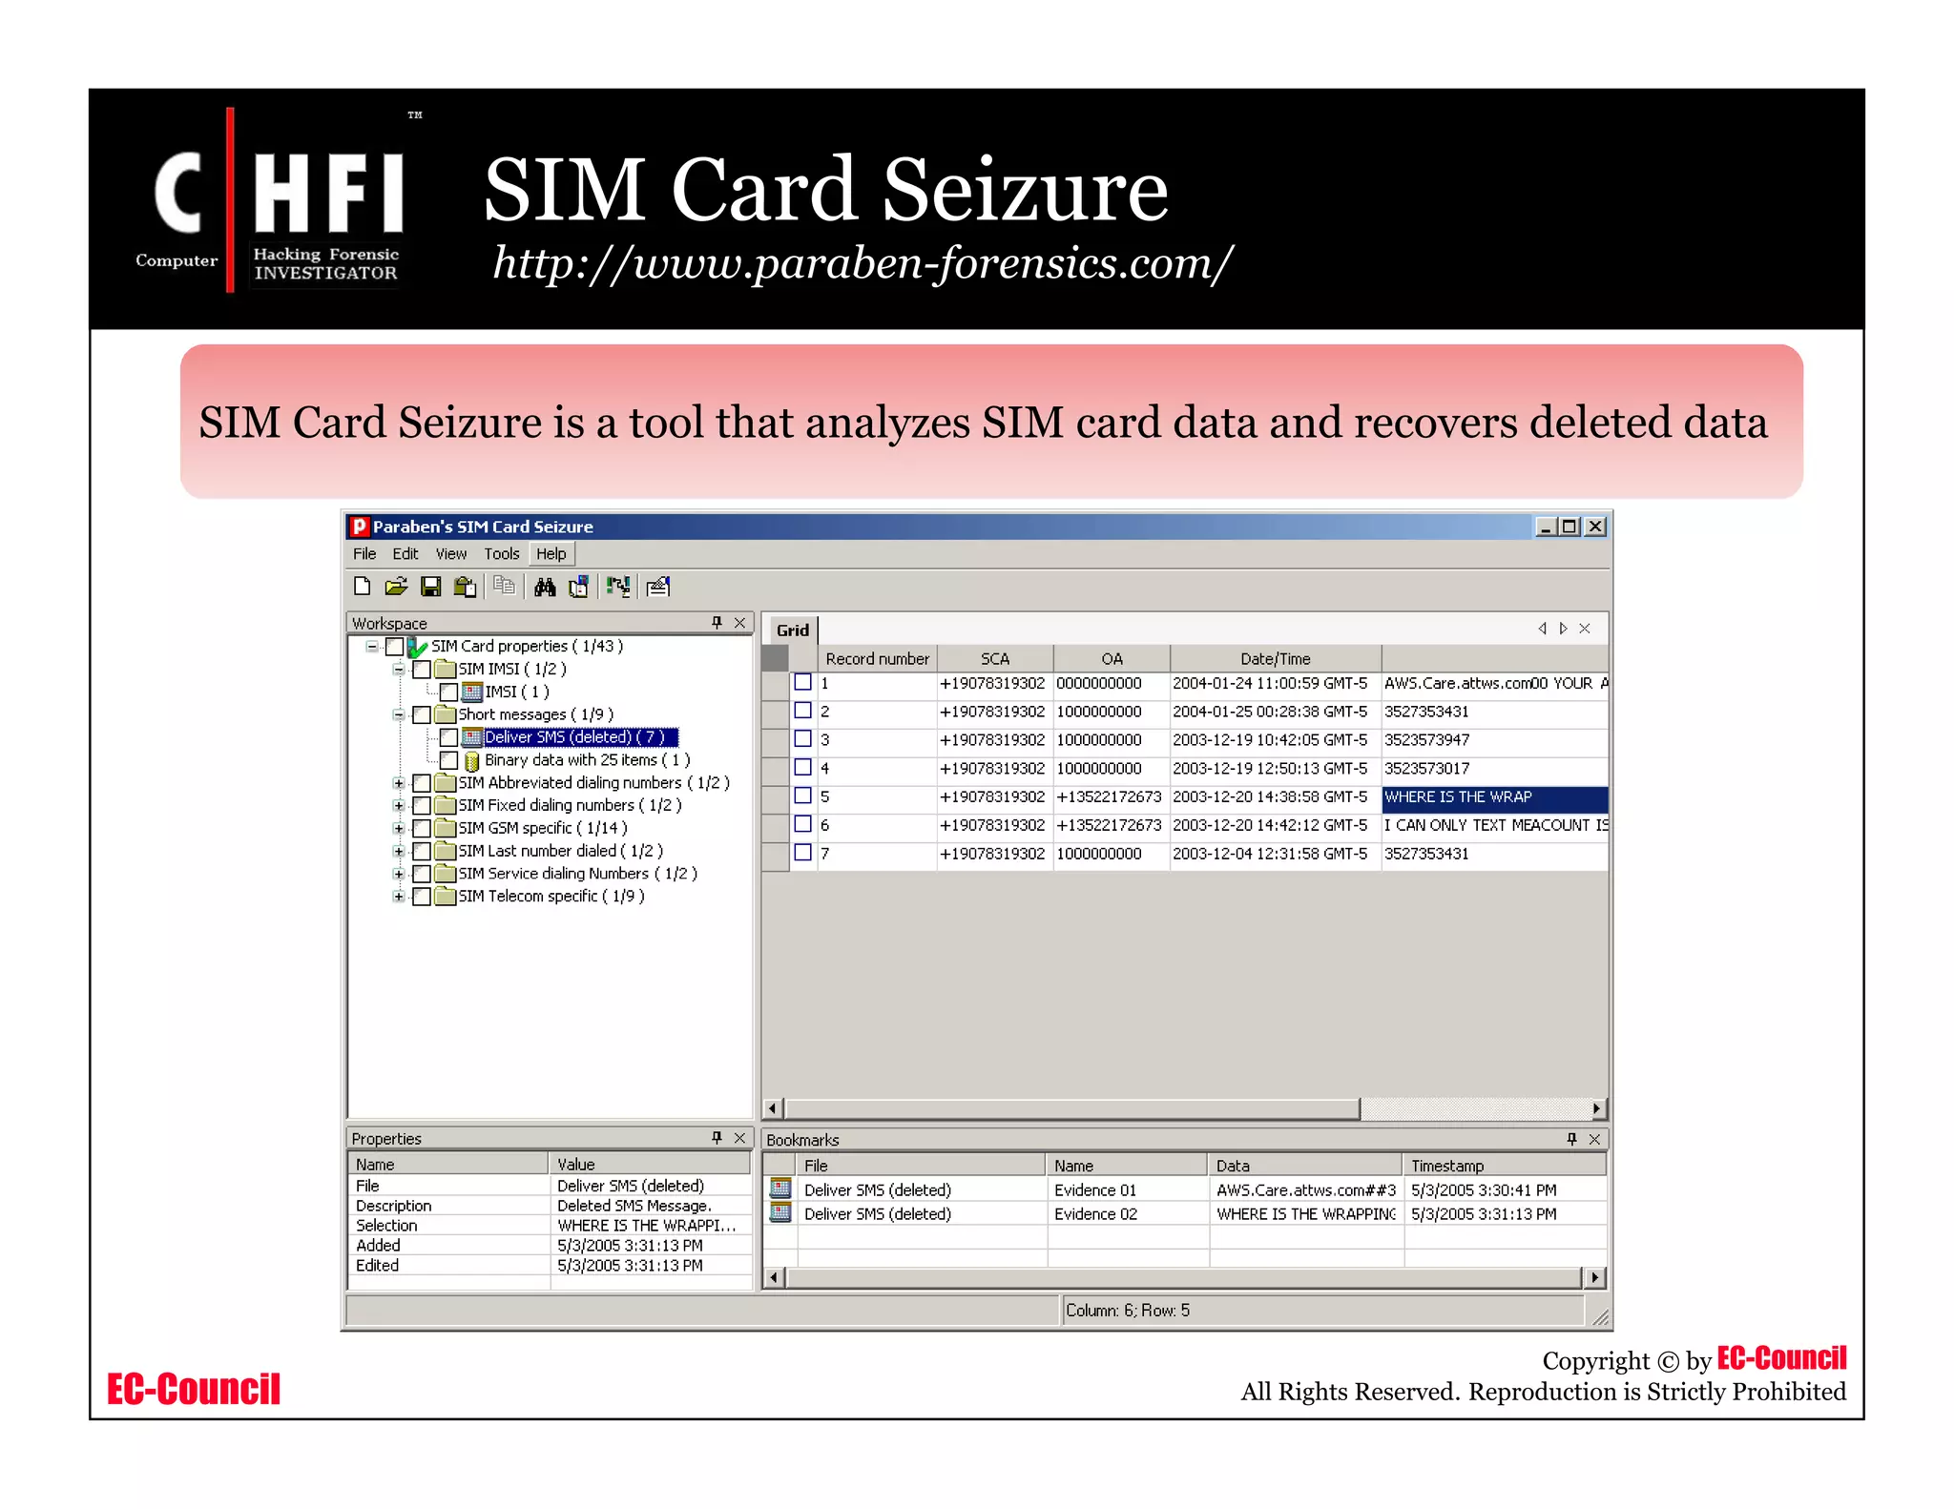Click the New file toolbar icon
Screen dimensions: 1954x1509
pos(362,587)
